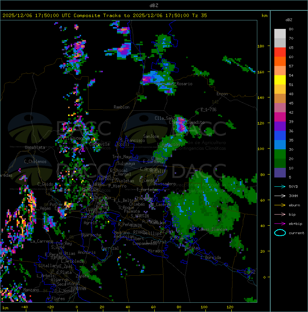Click the 'Encon' map label
The height and width of the screenshot is (312, 308).
222,94
